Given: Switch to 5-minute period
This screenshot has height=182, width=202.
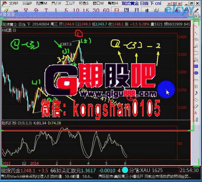Looking at the screenshot, I should coord(66,10).
